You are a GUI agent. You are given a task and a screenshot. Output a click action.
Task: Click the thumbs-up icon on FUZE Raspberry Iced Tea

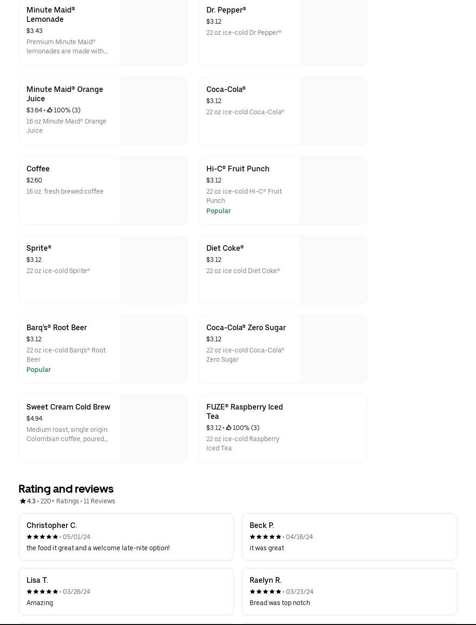click(x=229, y=428)
